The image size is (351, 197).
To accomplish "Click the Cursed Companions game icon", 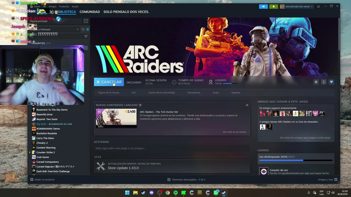I will [34, 162].
